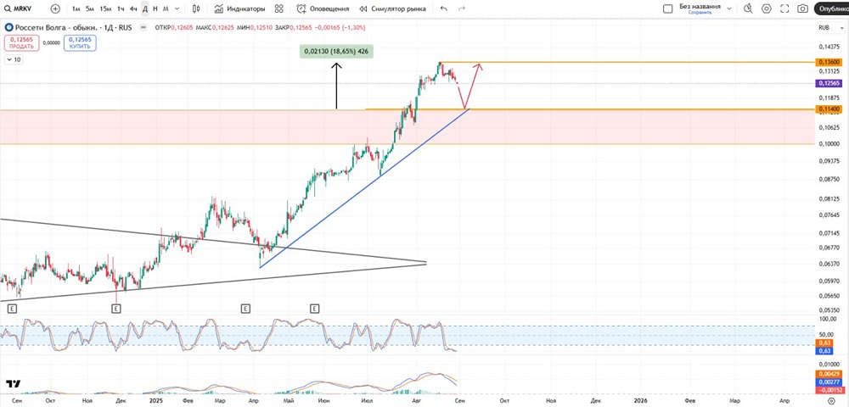Click the ОТКР value 0,12605

pos(182,27)
